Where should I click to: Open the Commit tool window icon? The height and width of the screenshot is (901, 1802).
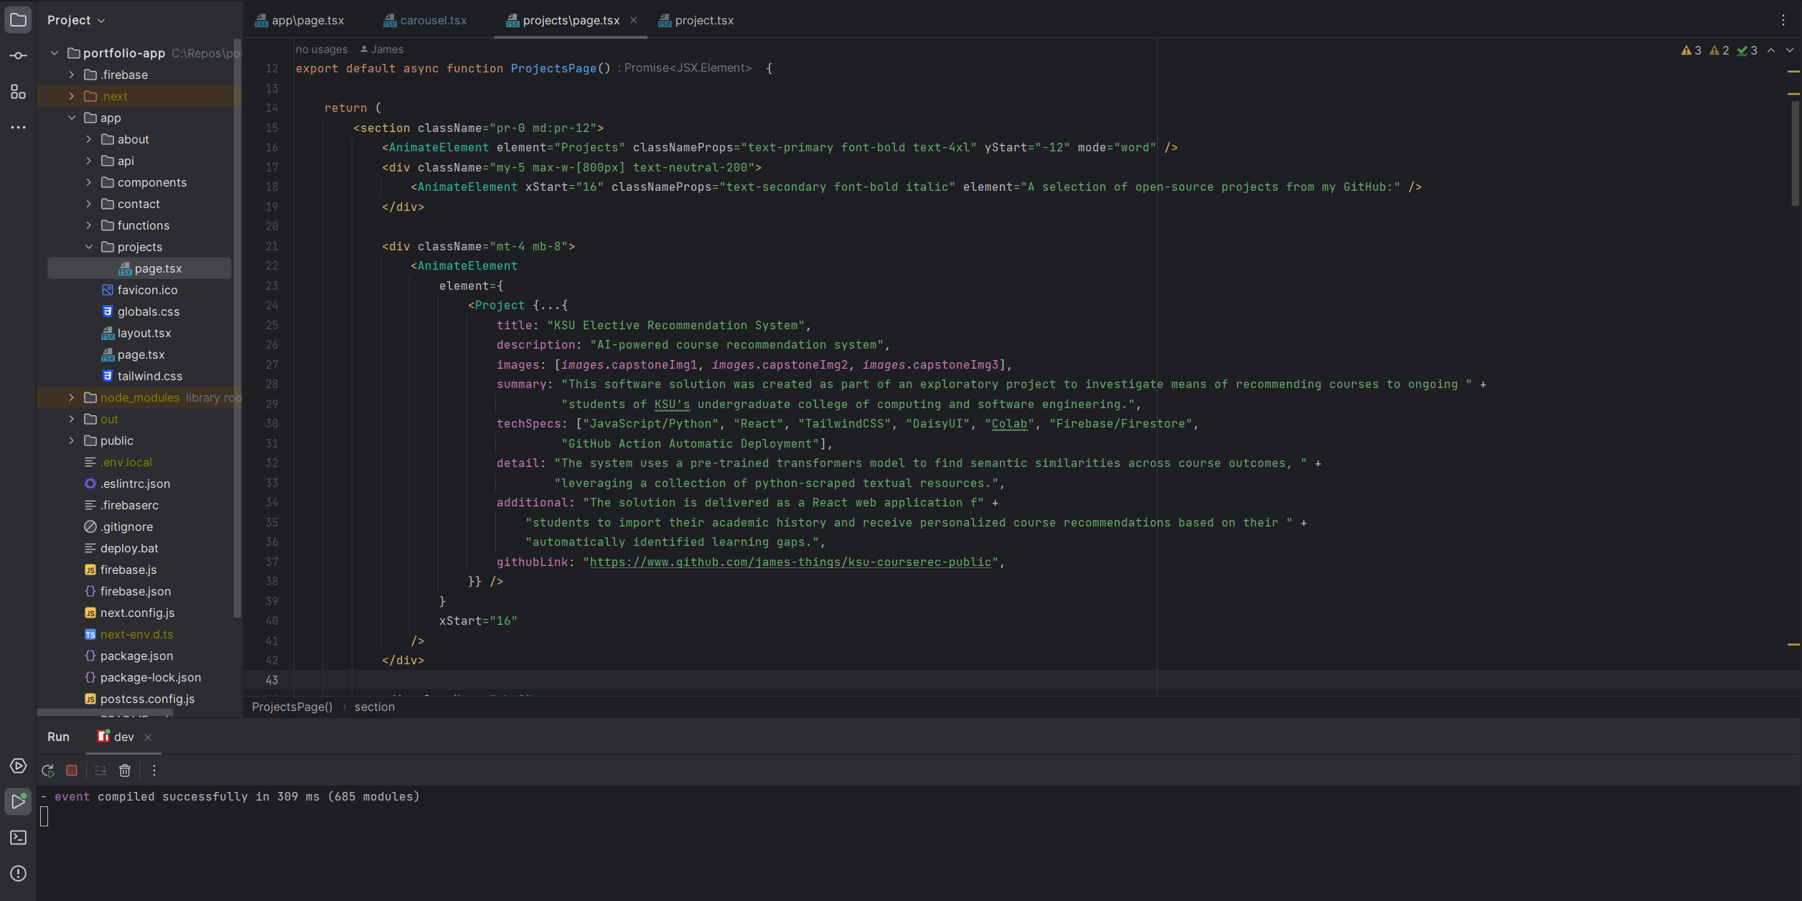tap(18, 56)
